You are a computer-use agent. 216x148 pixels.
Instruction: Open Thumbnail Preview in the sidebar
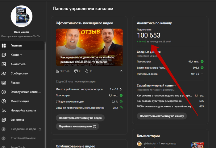[22, 138]
